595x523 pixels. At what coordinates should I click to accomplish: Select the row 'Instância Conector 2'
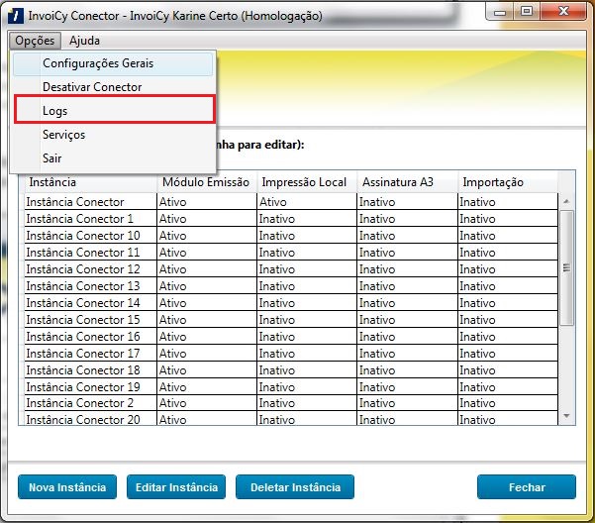tap(291, 403)
